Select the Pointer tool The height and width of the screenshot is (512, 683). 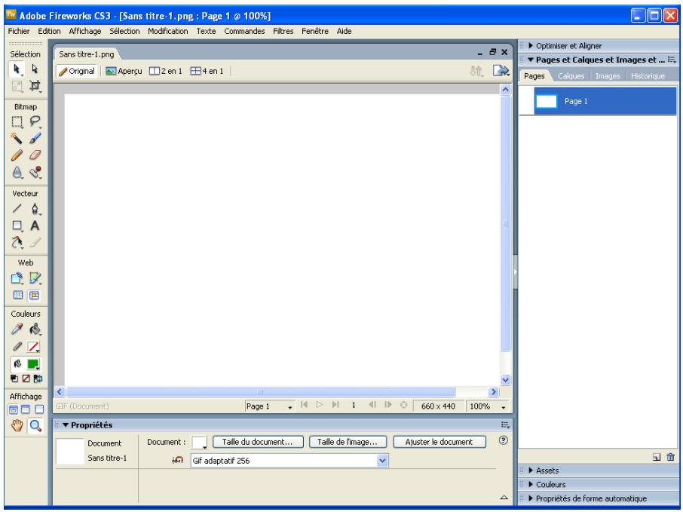[x=17, y=69]
